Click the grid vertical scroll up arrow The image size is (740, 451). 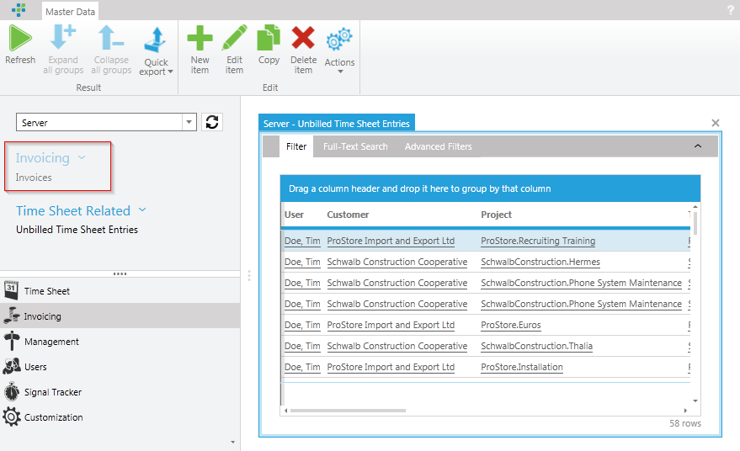coord(695,207)
